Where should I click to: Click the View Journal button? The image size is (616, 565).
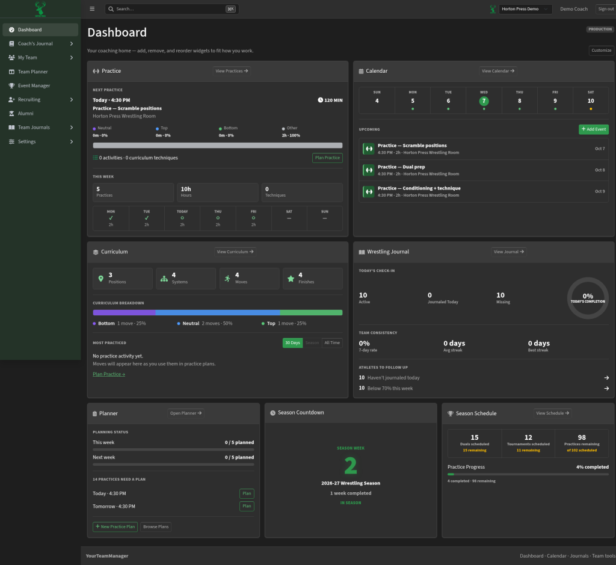pyautogui.click(x=508, y=252)
